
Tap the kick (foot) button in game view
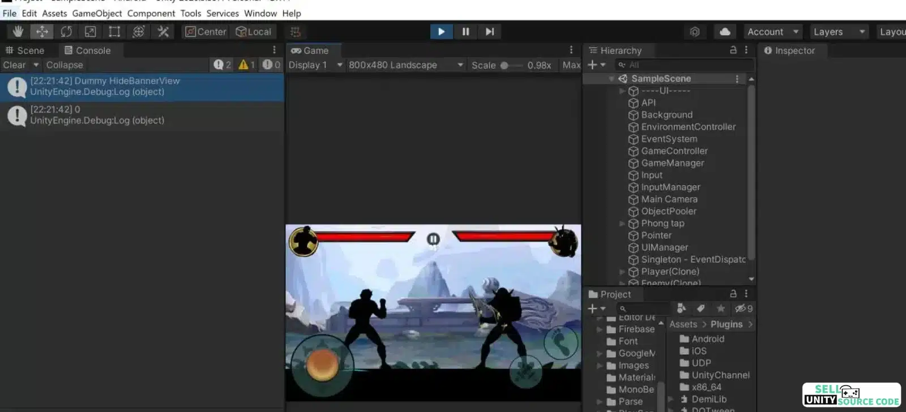pos(561,342)
